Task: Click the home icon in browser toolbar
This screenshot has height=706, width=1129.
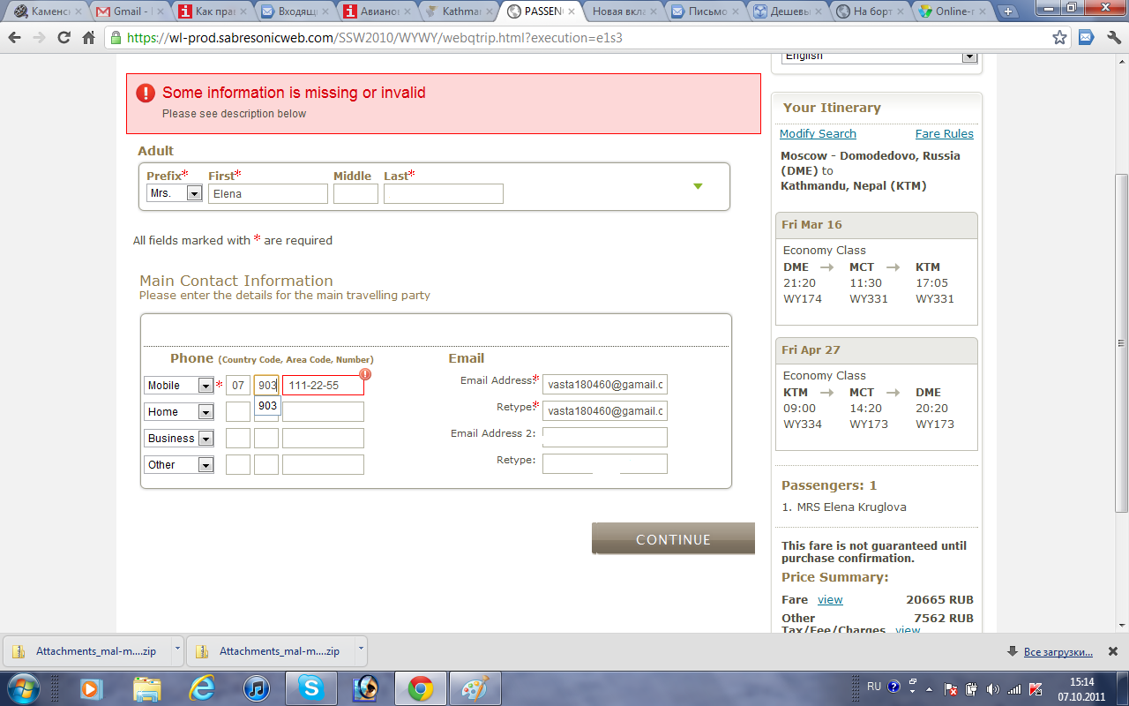Action: pos(88,38)
